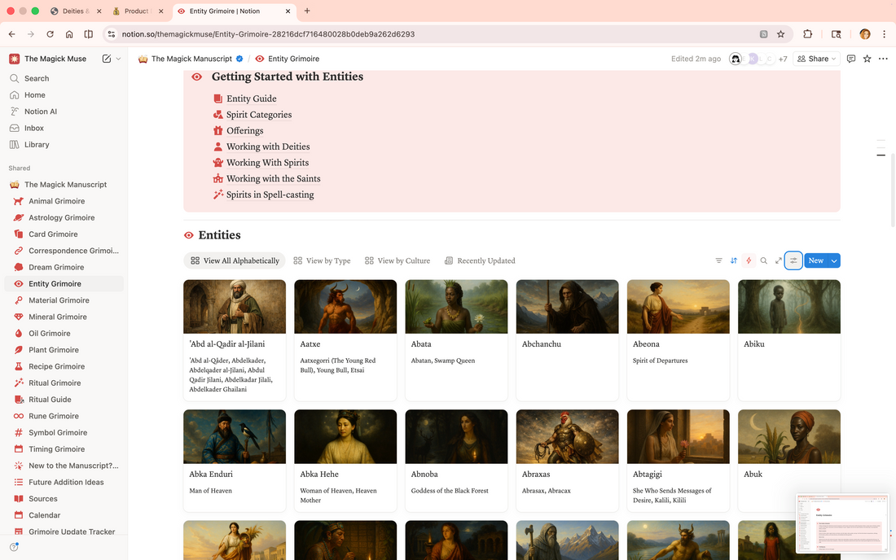The image size is (896, 560).
Task: Open Timing Grimoire in sidebar
Action: [64, 450]
